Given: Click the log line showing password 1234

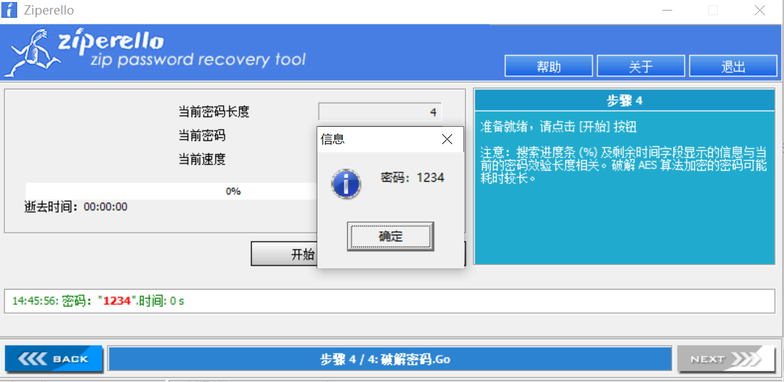Looking at the screenshot, I should coord(98,301).
